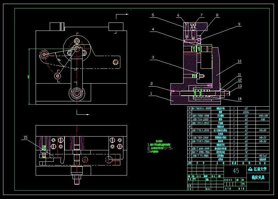This screenshot has height=199, width=278.
Task: Click callout number 8 above the section view
Action: [x=217, y=15]
